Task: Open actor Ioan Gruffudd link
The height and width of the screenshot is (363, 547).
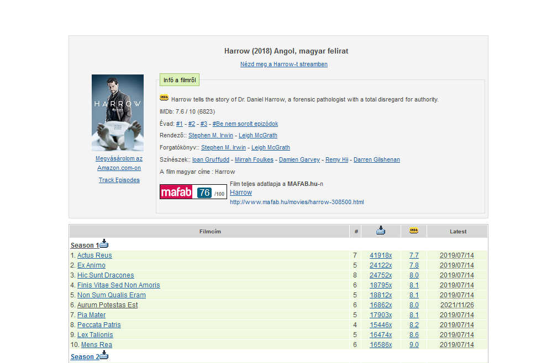Action: (x=211, y=159)
